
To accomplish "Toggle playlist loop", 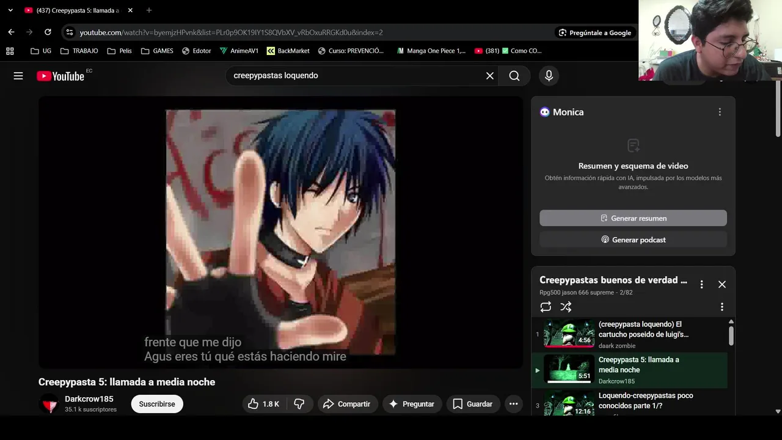I will 546,307.
